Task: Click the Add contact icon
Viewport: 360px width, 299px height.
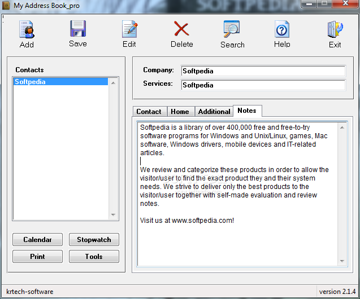Action: click(x=27, y=29)
